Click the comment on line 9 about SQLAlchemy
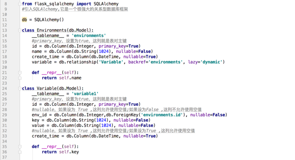295x160 pixels. (x=75, y=9)
